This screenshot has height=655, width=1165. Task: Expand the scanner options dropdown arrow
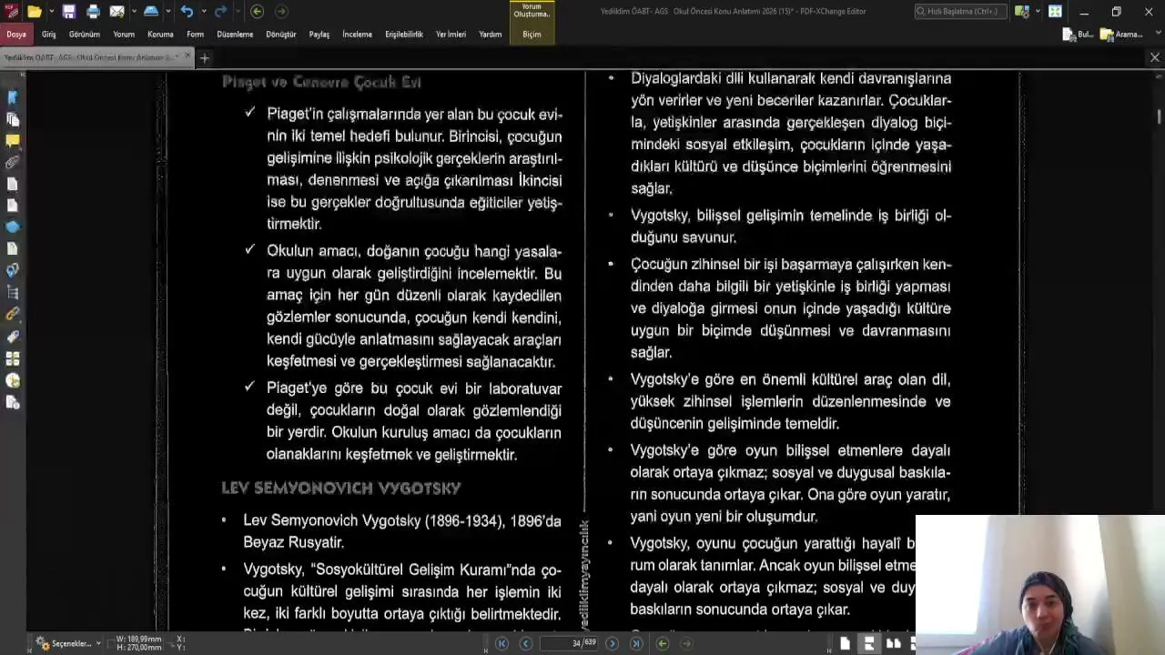coord(167,12)
